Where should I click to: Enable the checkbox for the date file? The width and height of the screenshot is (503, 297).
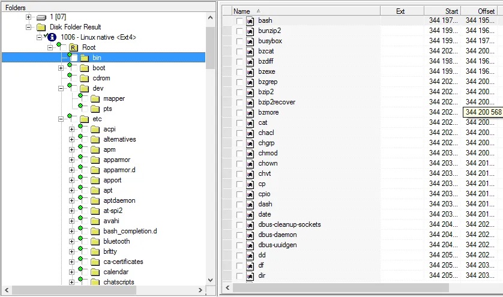pyautogui.click(x=240, y=215)
